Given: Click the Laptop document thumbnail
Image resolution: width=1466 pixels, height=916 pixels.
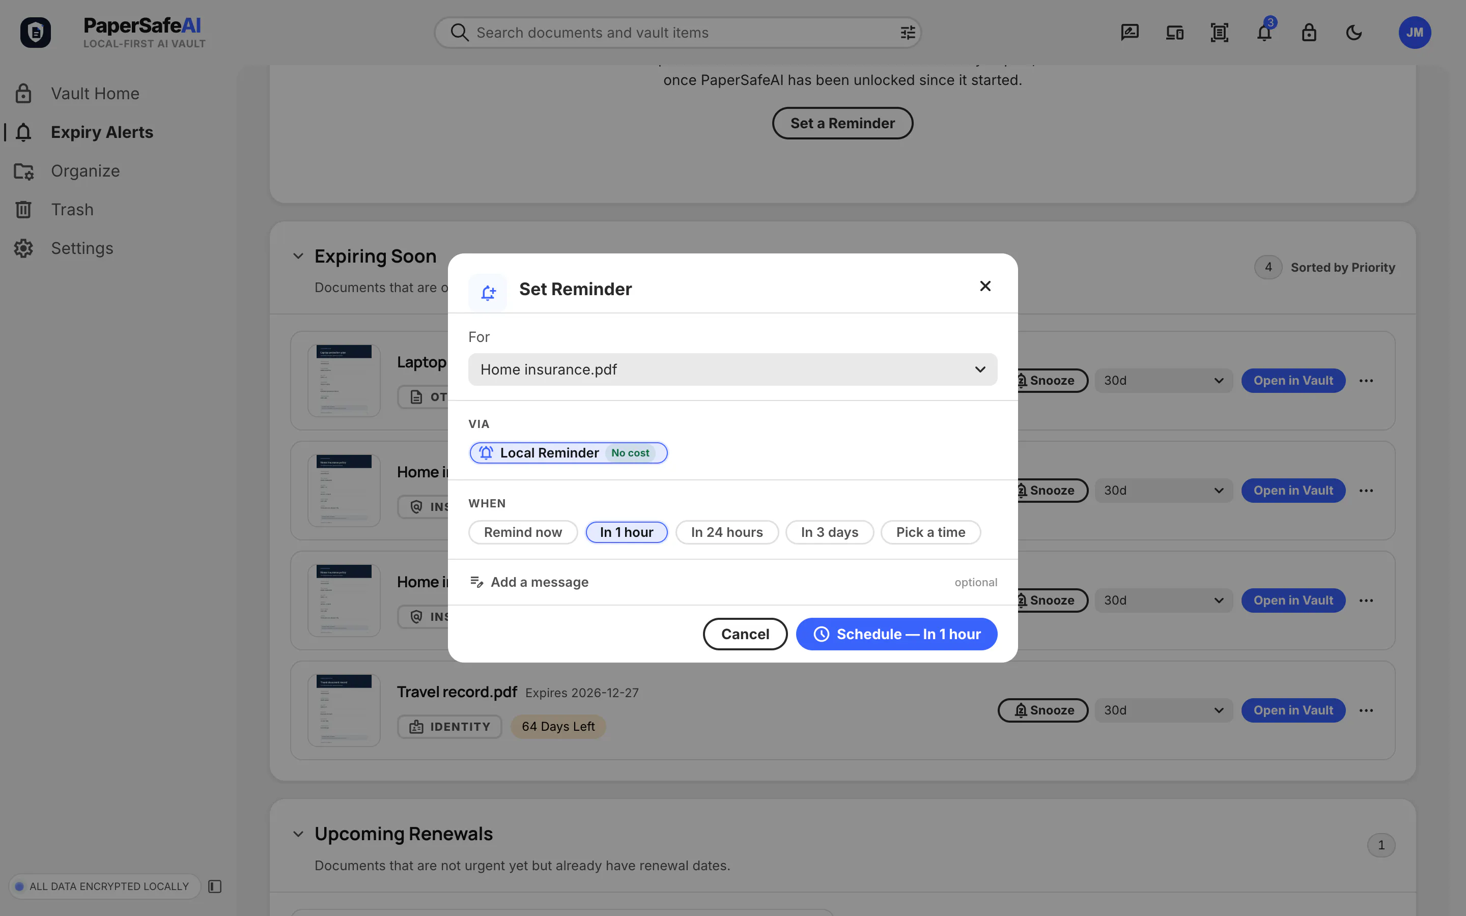Looking at the screenshot, I should tap(344, 381).
